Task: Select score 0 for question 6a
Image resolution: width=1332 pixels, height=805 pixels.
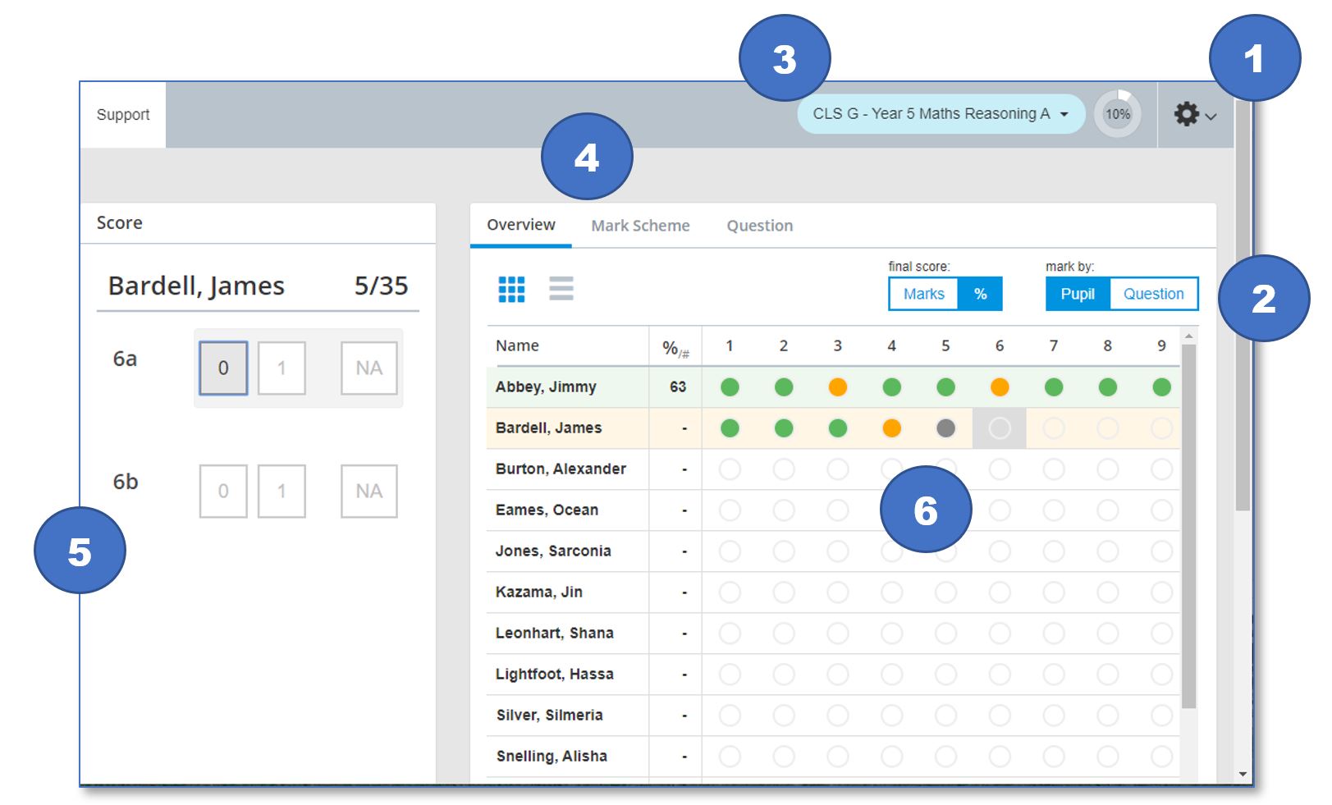Action: (x=223, y=368)
